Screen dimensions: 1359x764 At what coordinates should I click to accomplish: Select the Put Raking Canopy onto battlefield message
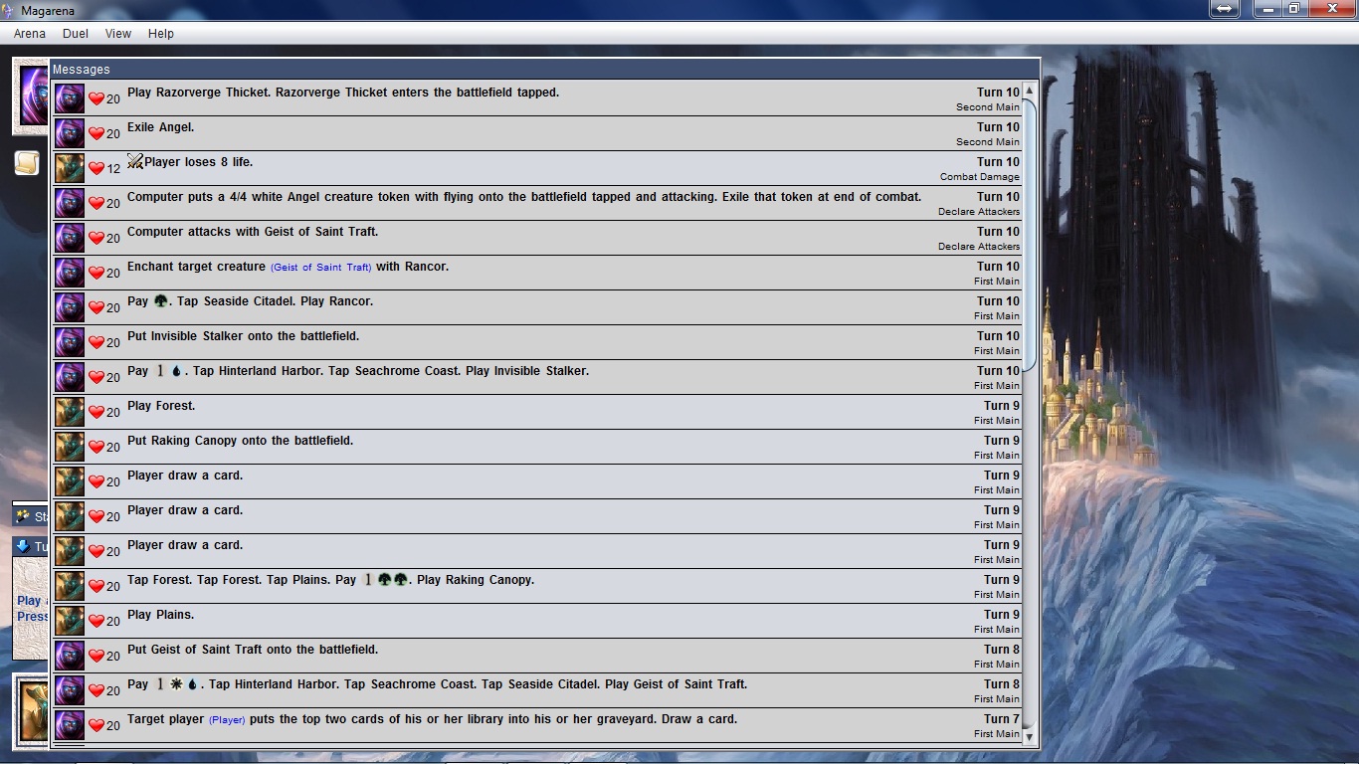pyautogui.click(x=497, y=447)
